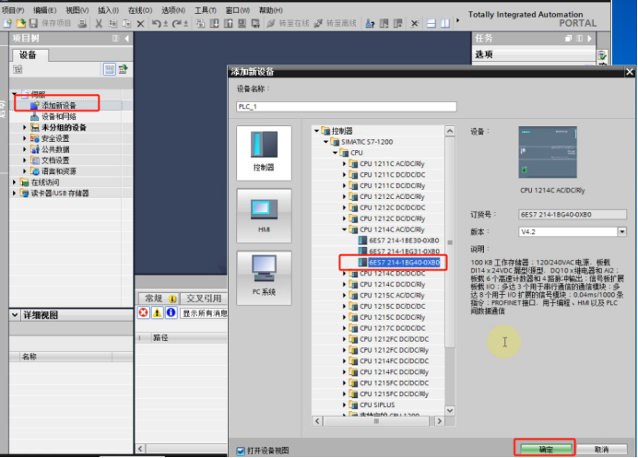Screen dimensions: 638x458
Task: Expand the 语言和资源 tree node
Action: pyautogui.click(x=24, y=171)
